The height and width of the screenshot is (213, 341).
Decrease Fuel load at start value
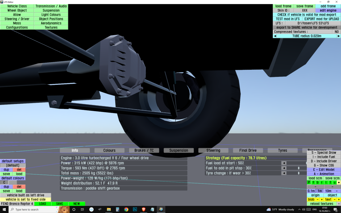tap(284, 163)
